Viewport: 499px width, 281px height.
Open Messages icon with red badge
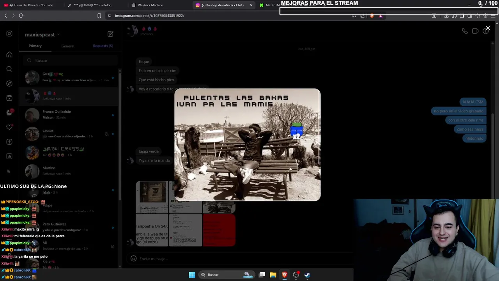(9, 112)
